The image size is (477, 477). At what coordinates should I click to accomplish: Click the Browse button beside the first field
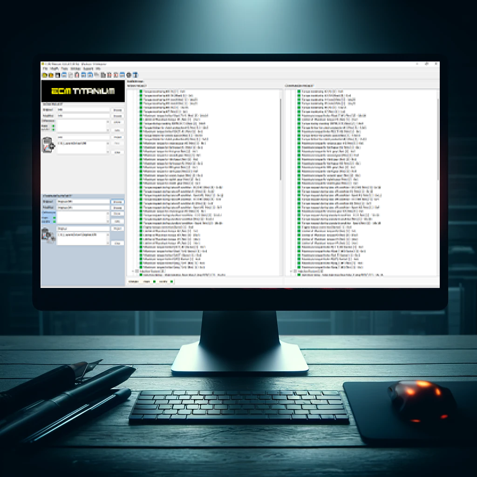(117, 110)
